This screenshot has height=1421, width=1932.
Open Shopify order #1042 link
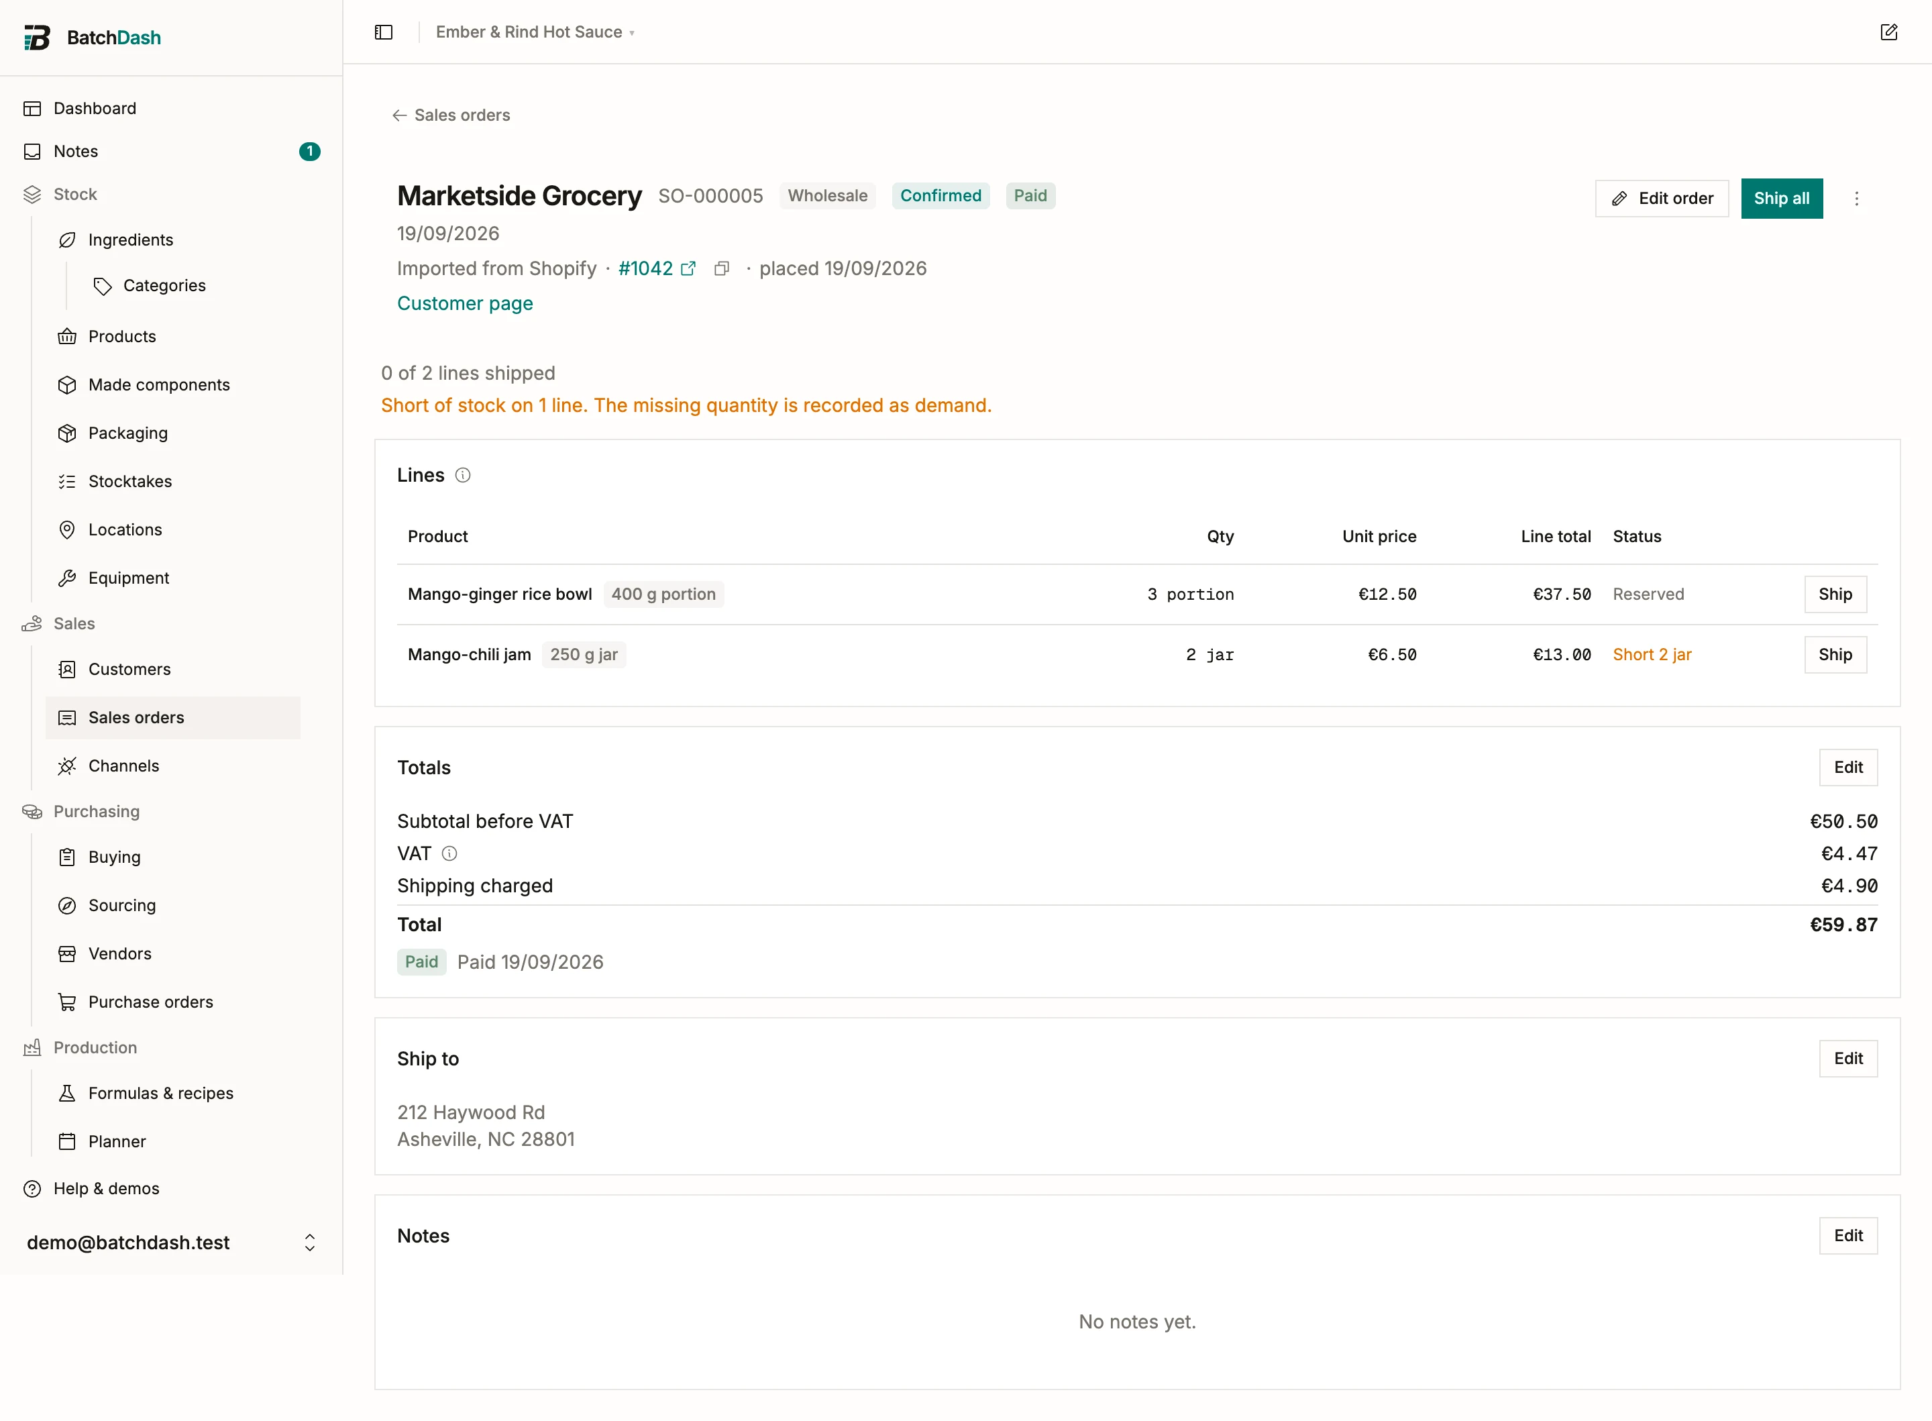pos(645,268)
